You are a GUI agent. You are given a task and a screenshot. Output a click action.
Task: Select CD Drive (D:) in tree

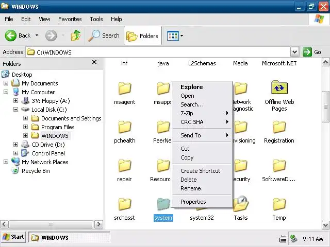(x=48, y=145)
